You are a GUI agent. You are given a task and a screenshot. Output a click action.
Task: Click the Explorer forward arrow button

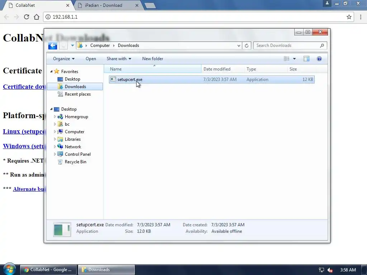63,45
